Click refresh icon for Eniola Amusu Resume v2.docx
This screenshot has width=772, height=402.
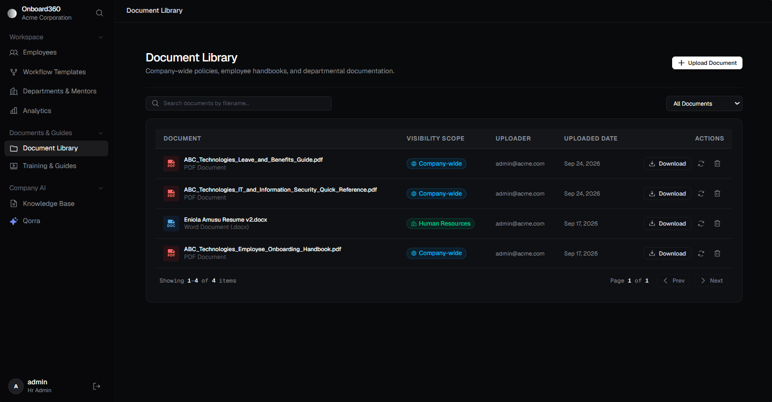click(x=701, y=224)
